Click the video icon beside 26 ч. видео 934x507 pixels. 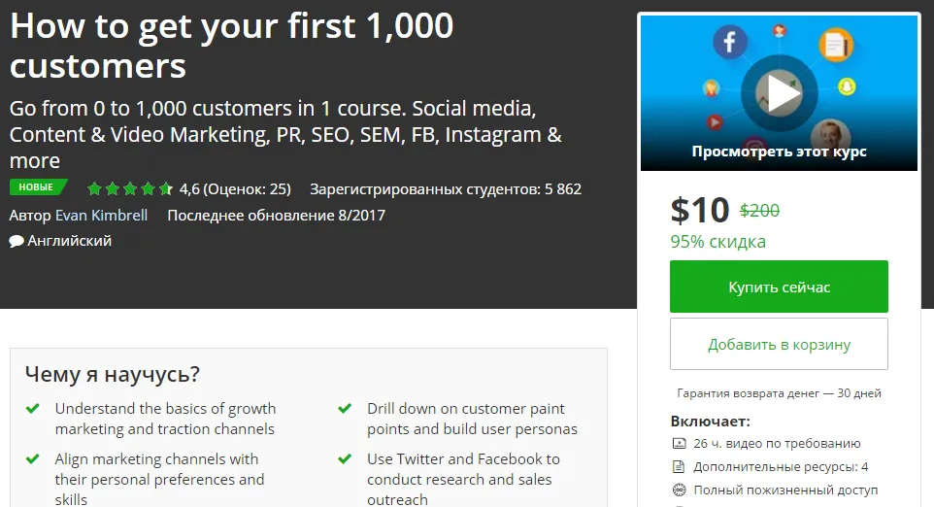pos(679,443)
